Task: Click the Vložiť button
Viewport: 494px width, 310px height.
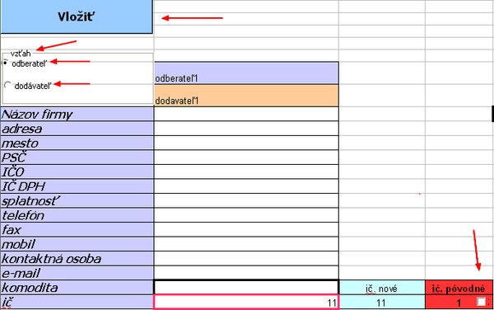Action: pyautogui.click(x=77, y=16)
